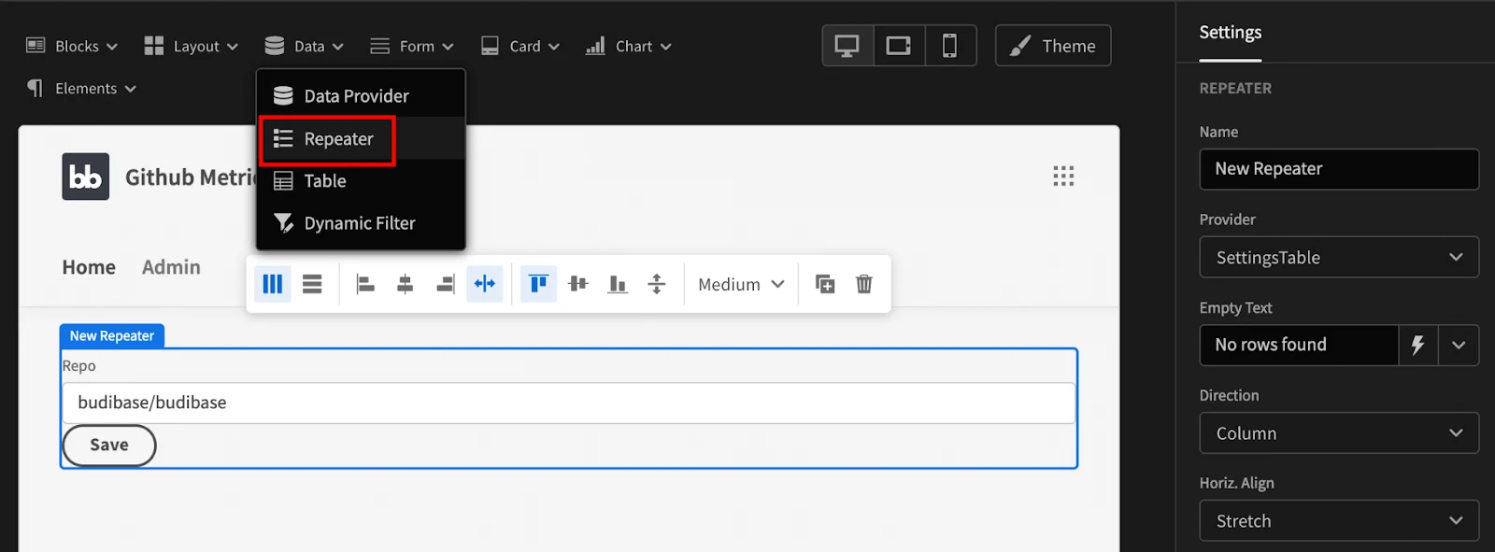Open the Blocks menu
Screen dimensions: 1495x552
click(x=72, y=46)
